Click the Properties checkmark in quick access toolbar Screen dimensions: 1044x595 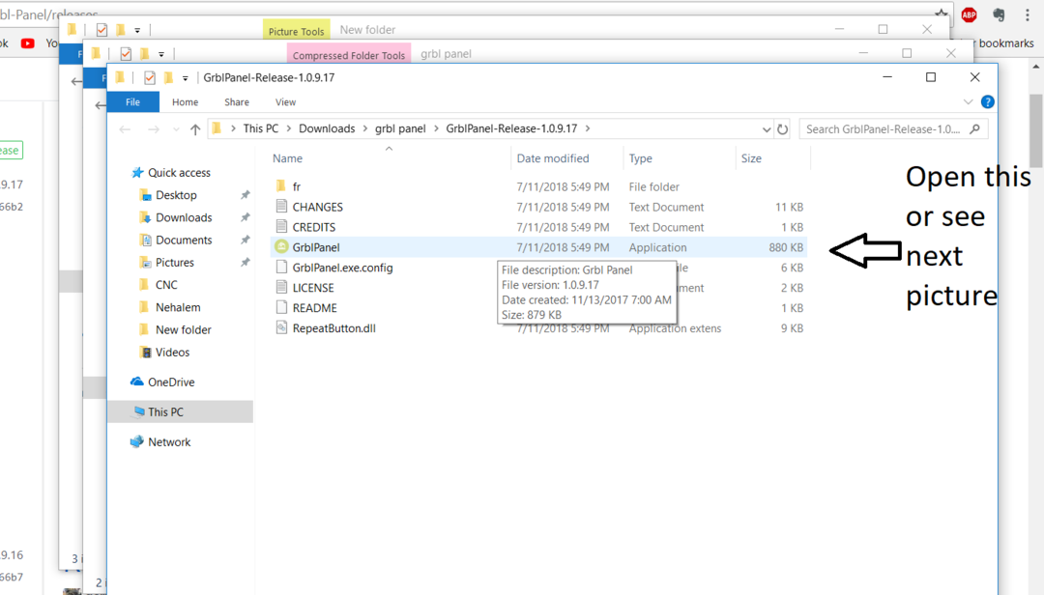point(149,78)
